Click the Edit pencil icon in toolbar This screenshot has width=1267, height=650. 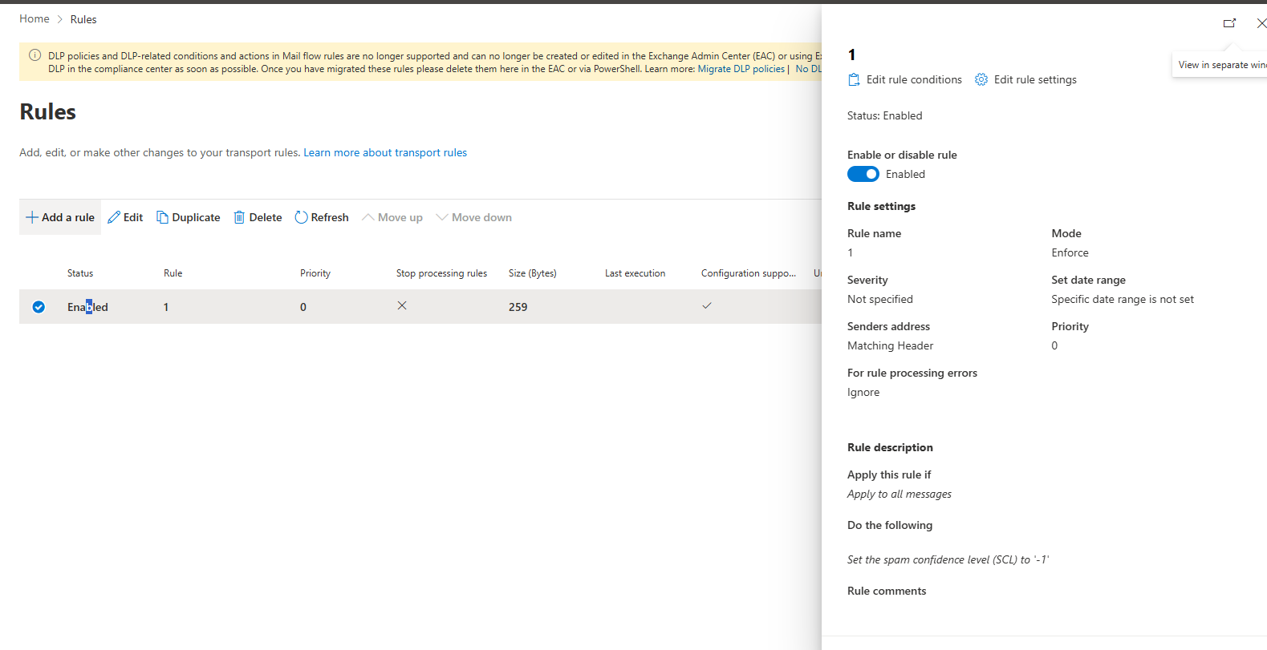(114, 217)
